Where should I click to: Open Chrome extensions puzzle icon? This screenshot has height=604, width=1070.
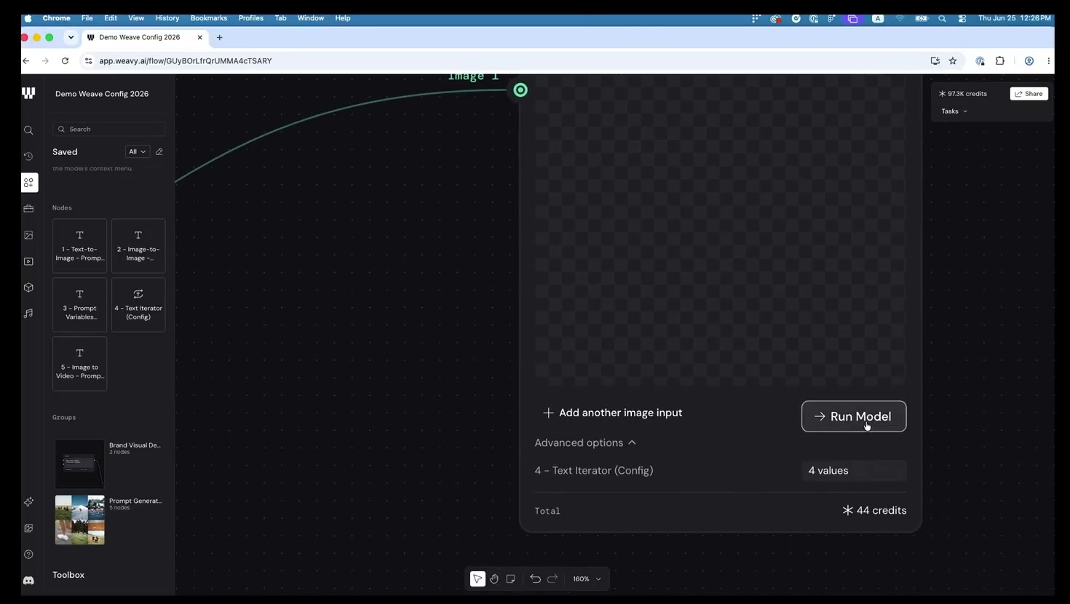1000,61
